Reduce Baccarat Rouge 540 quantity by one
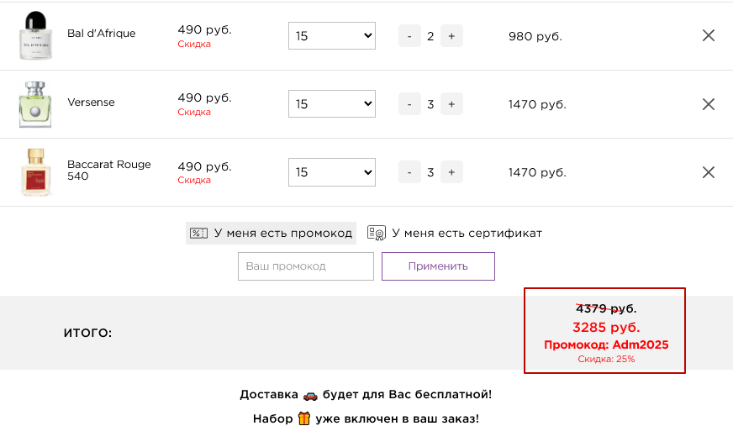This screenshot has width=733, height=447. [409, 172]
